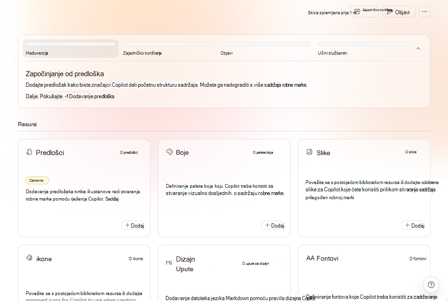448x301 pixels.
Task: Open the O palete boja info link
Action: (x=263, y=152)
